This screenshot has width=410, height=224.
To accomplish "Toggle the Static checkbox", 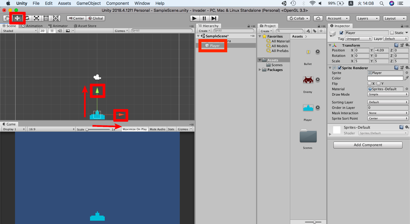I will coord(392,33).
